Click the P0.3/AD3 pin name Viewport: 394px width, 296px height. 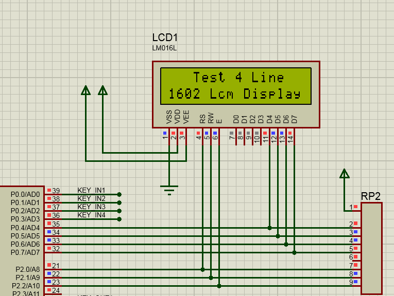25,219
